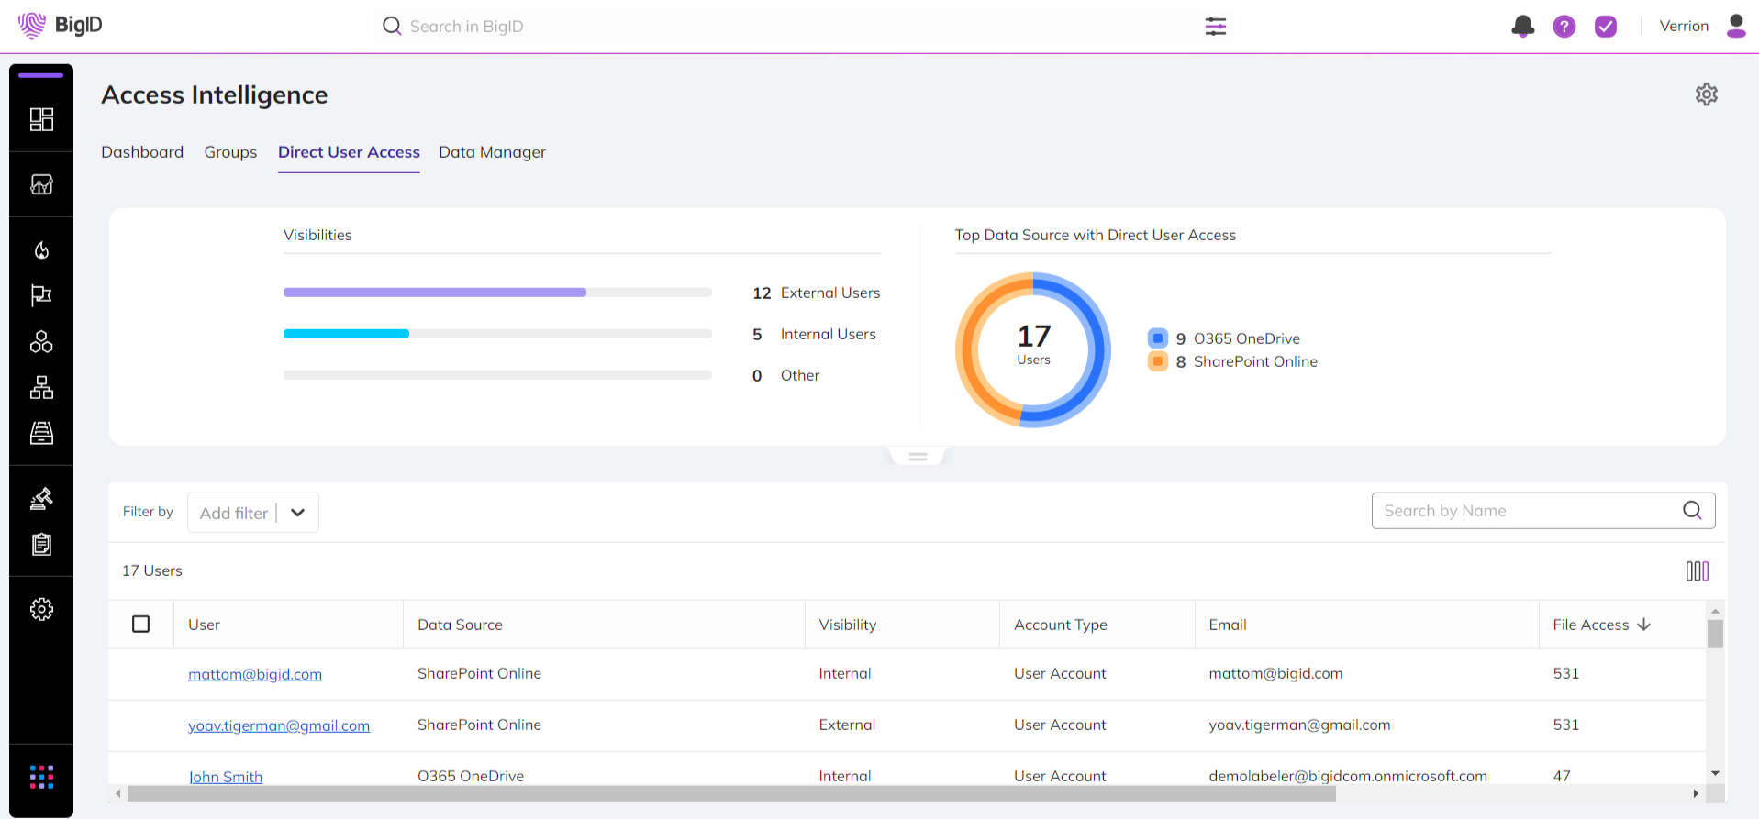Open the colorful apps grid launcher icon

[x=41, y=777]
